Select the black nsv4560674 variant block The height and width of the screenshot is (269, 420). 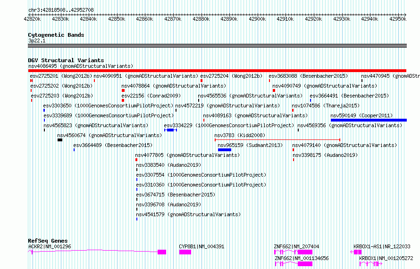[60, 140]
